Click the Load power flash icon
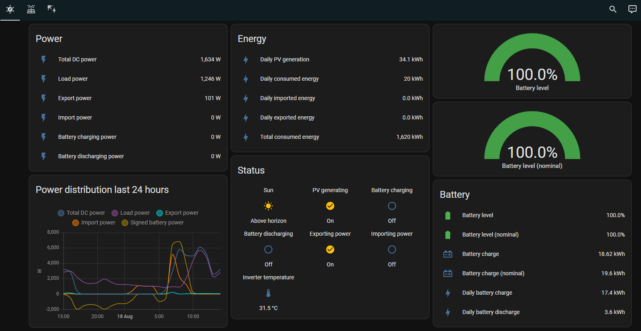Image resolution: width=641 pixels, height=331 pixels. (x=44, y=79)
